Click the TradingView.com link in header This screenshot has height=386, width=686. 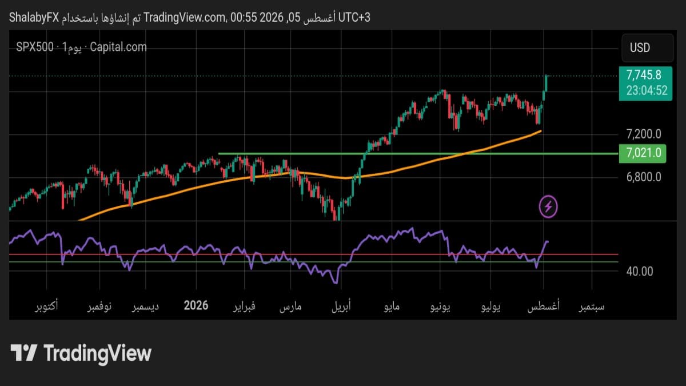coord(185,18)
